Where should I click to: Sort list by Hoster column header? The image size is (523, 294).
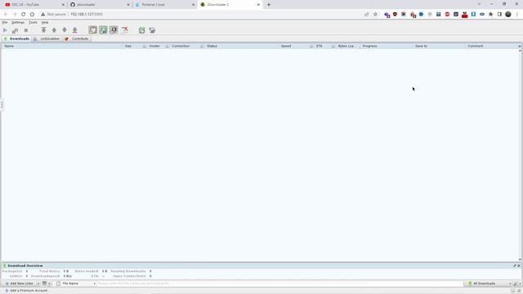(x=154, y=46)
